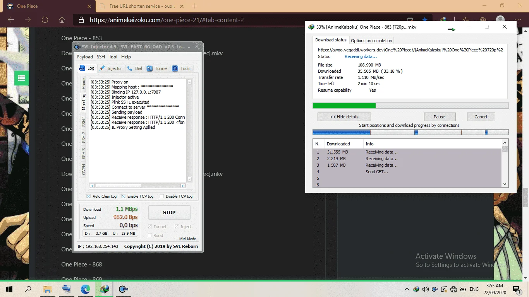Image resolution: width=529 pixels, height=297 pixels.
Task: Toggle the Inject checkbox below STOP
Action: click(x=177, y=227)
